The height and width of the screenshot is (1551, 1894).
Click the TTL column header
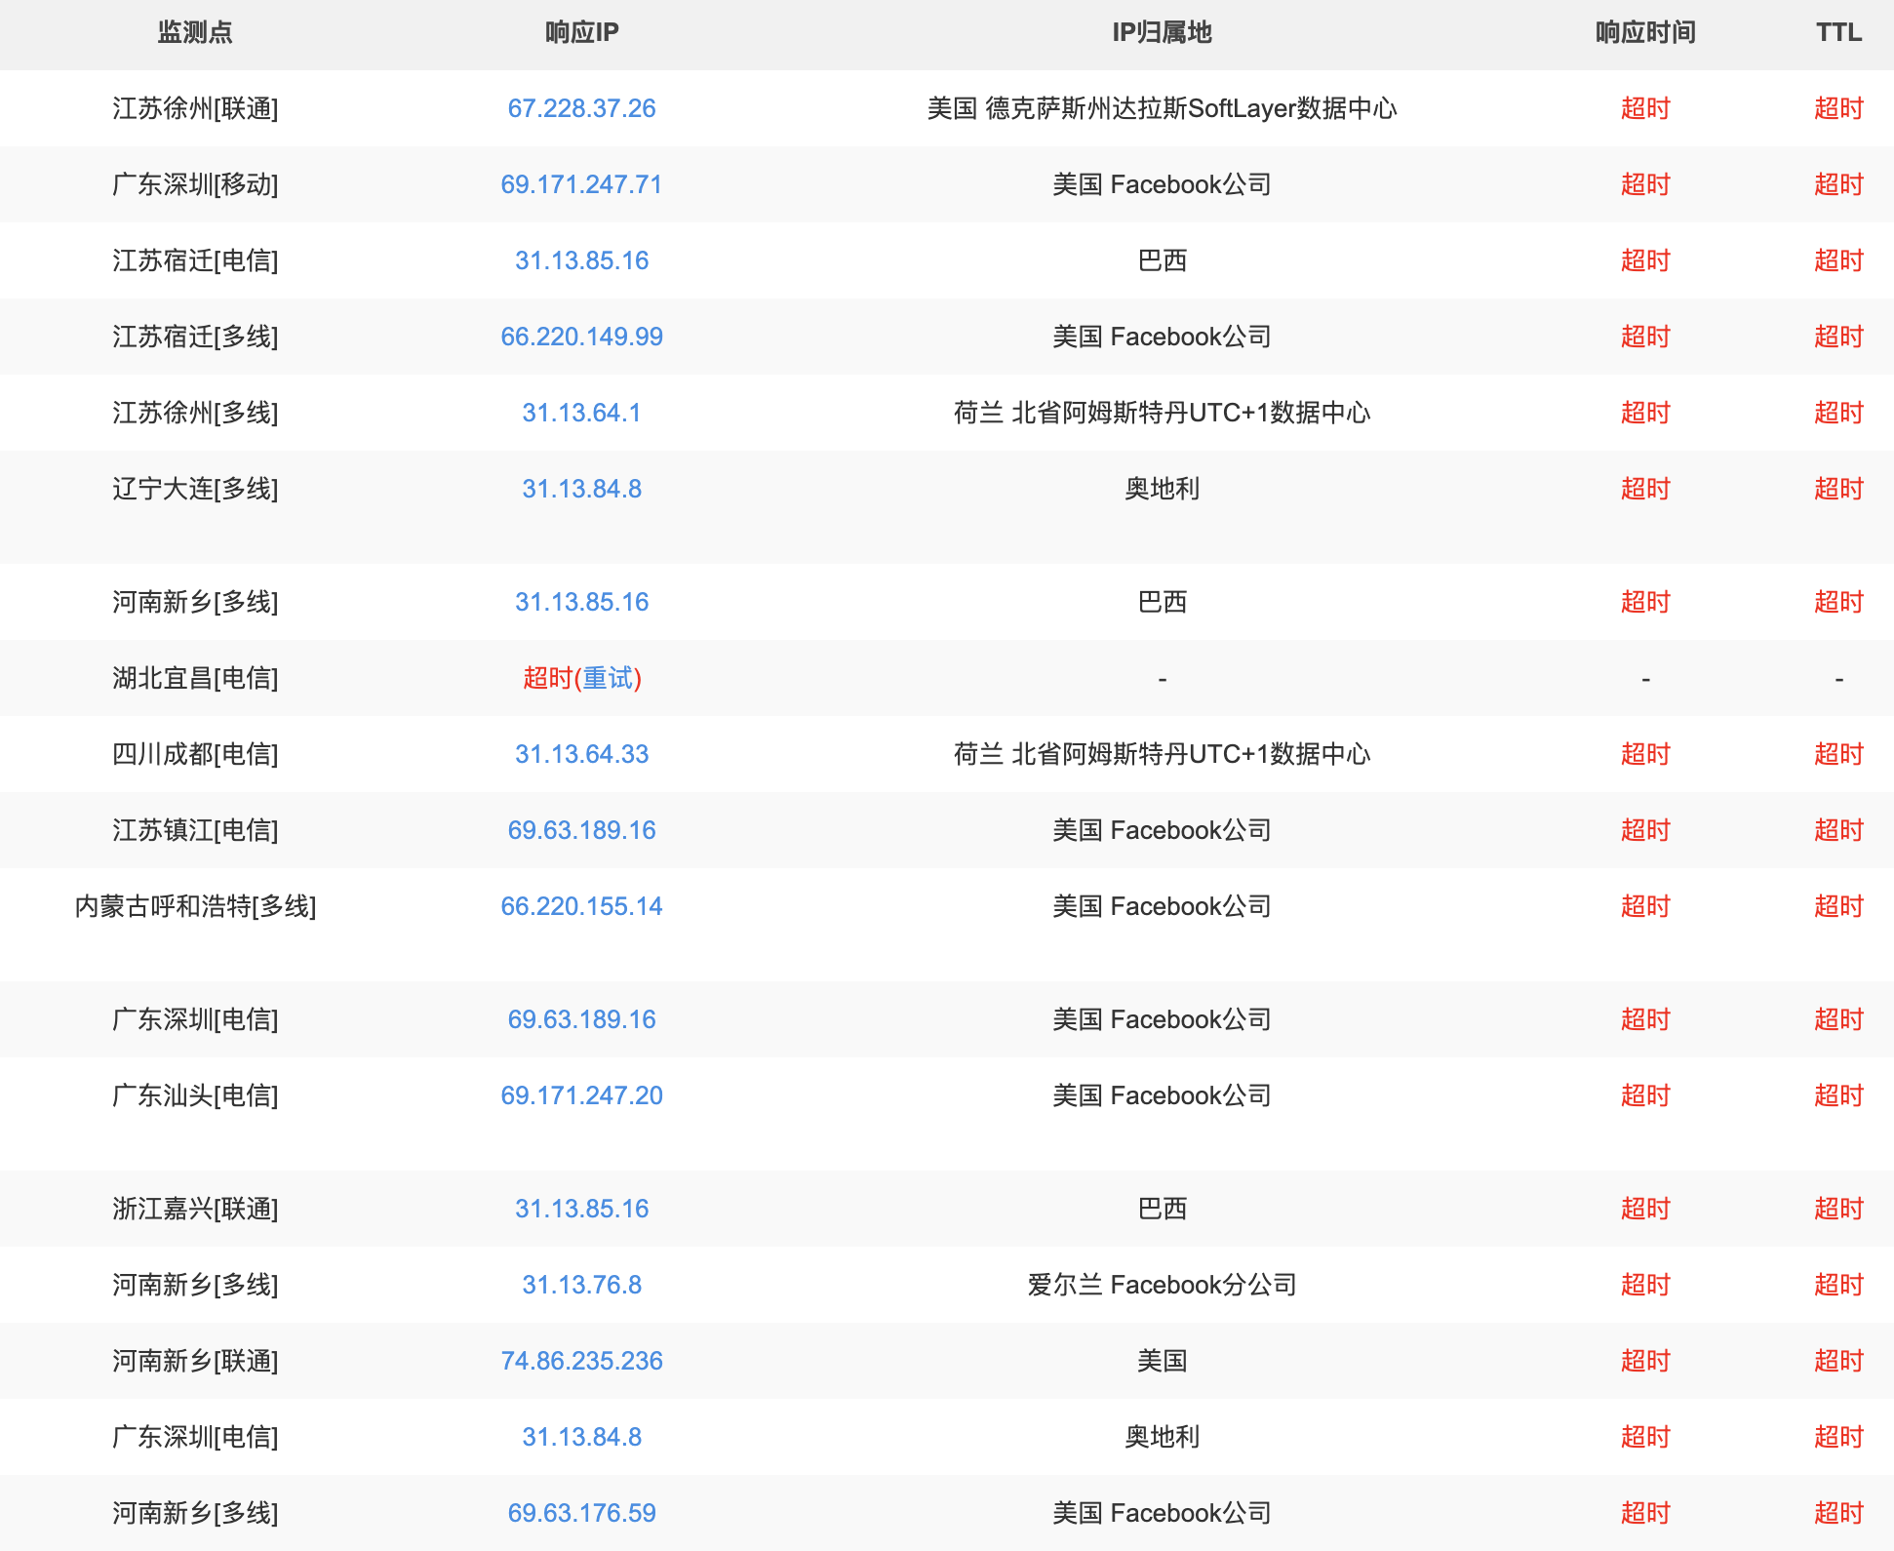coord(1838,32)
